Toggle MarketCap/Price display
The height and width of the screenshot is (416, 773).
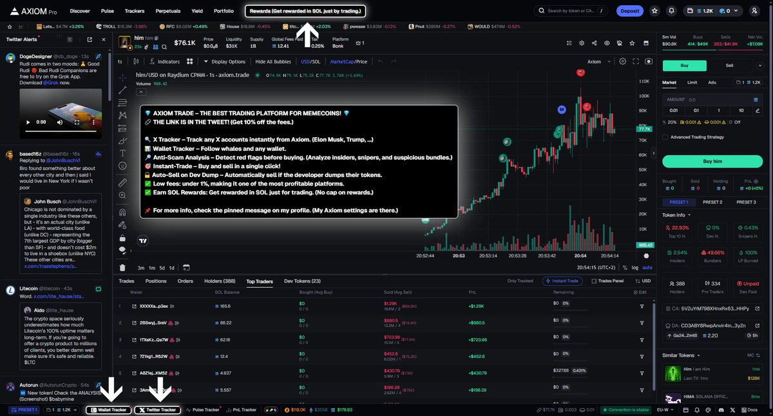[x=348, y=62]
